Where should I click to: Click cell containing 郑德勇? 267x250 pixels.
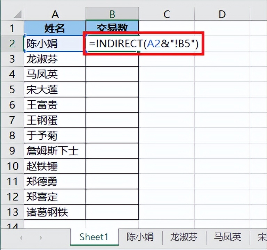(55, 181)
